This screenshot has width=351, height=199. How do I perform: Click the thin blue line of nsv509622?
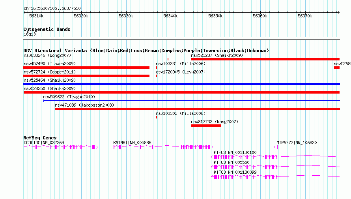pos(192,101)
